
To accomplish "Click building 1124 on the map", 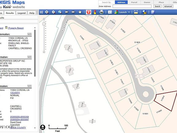I will coord(69,49).
